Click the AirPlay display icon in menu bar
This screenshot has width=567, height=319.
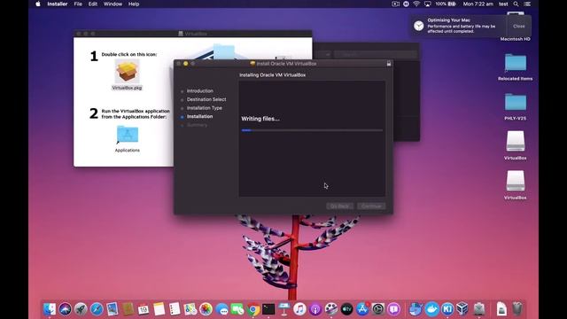(427, 4)
